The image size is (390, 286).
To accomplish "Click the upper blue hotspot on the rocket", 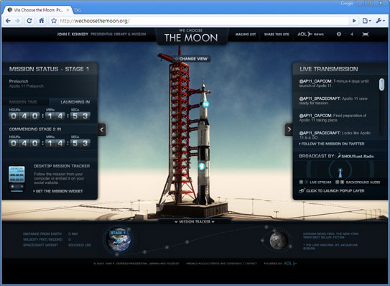I will pos(205,104).
